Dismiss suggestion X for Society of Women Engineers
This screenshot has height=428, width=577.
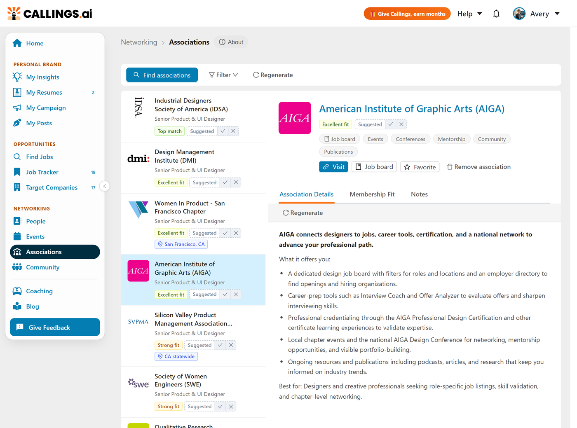pyautogui.click(x=231, y=406)
